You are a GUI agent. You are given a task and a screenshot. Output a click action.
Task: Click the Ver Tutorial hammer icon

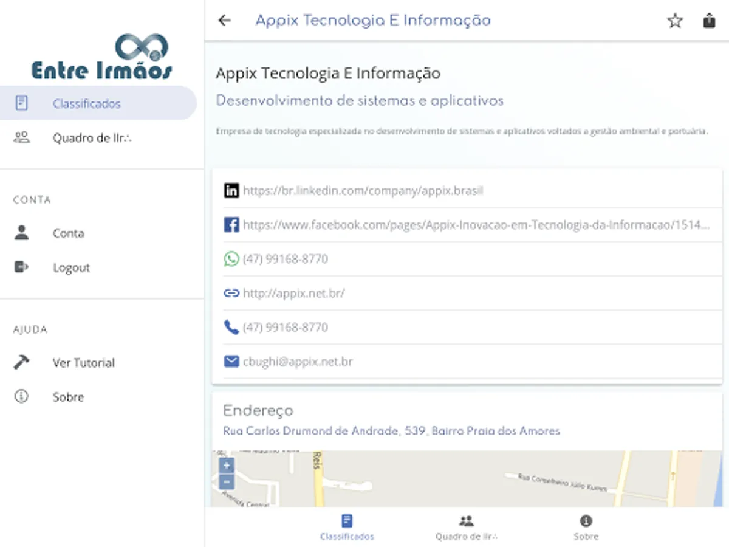tap(21, 362)
